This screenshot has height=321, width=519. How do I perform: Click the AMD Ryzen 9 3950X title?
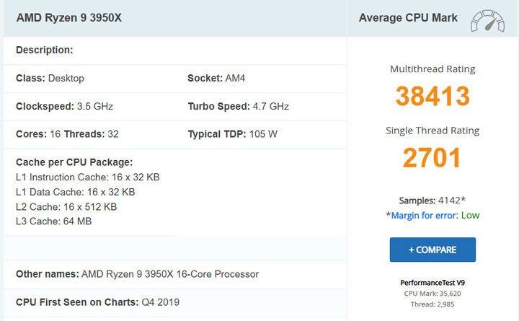pos(69,17)
